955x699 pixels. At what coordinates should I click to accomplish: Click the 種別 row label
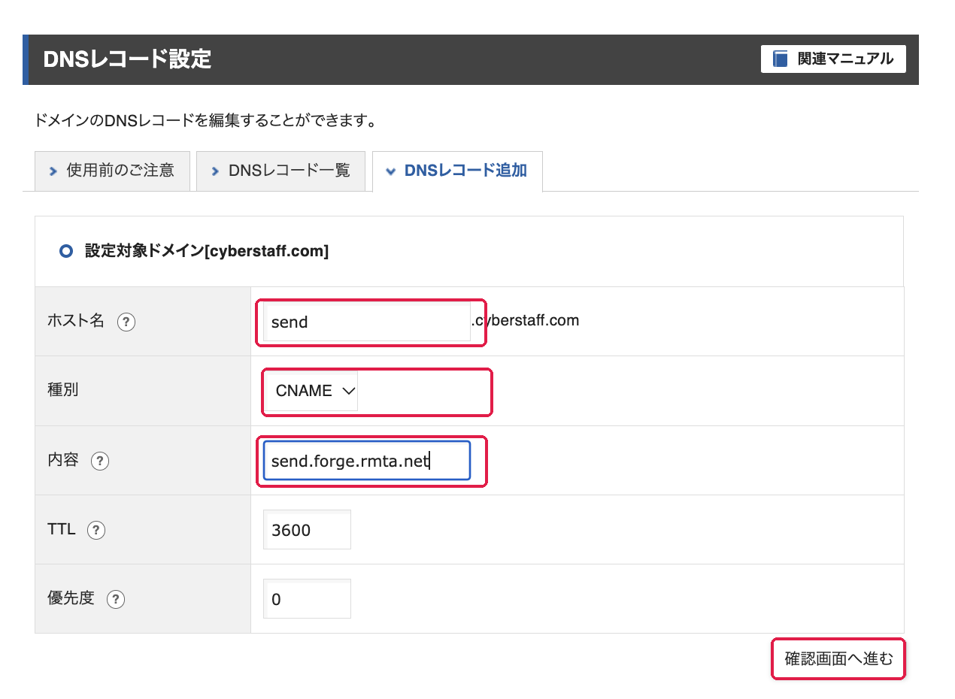pyautogui.click(x=63, y=390)
